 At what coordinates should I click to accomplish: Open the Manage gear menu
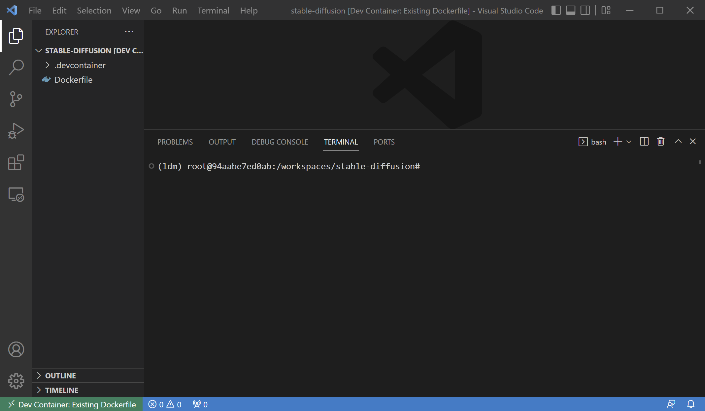coord(16,381)
